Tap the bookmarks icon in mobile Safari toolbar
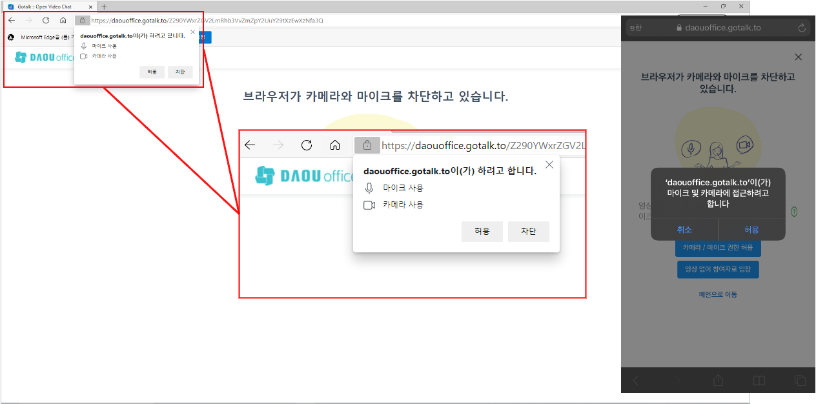Image resolution: width=816 pixels, height=404 pixels. click(x=759, y=380)
